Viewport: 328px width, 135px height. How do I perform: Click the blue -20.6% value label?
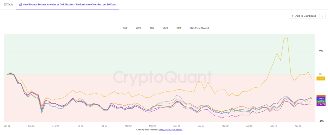[x=320, y=99]
